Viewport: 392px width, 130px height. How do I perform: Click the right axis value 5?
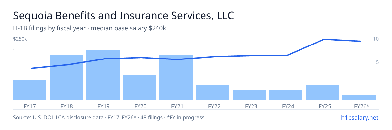[377, 62]
